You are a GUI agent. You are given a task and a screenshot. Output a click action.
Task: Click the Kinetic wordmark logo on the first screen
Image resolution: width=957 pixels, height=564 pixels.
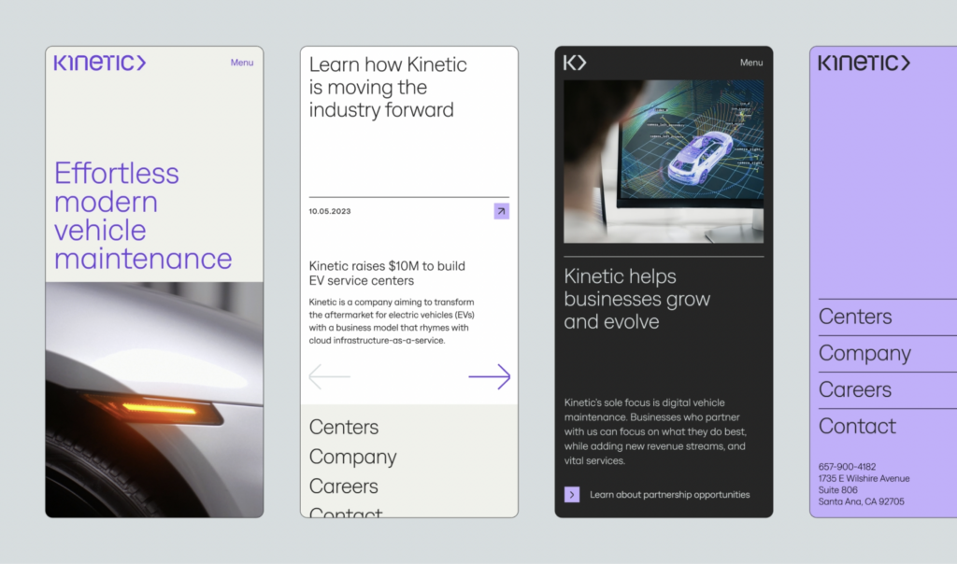point(99,63)
